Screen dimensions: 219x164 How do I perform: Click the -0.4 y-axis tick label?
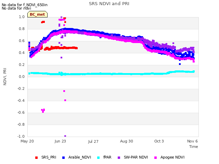click(21, 101)
